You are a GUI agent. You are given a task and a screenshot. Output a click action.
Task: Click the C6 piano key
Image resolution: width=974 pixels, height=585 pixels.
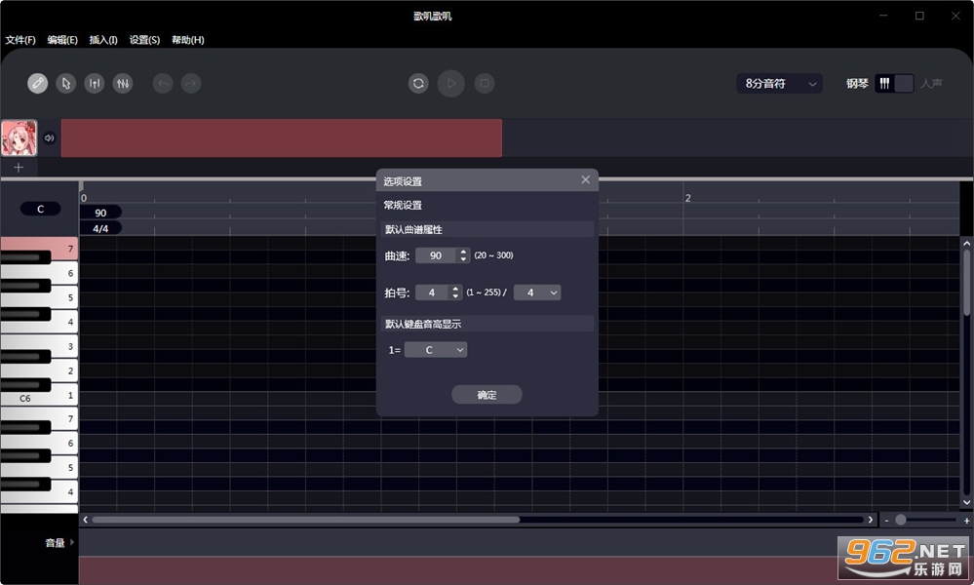click(39, 396)
